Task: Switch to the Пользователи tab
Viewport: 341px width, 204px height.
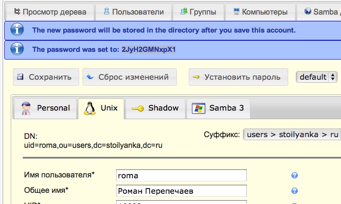Action: (x=133, y=12)
